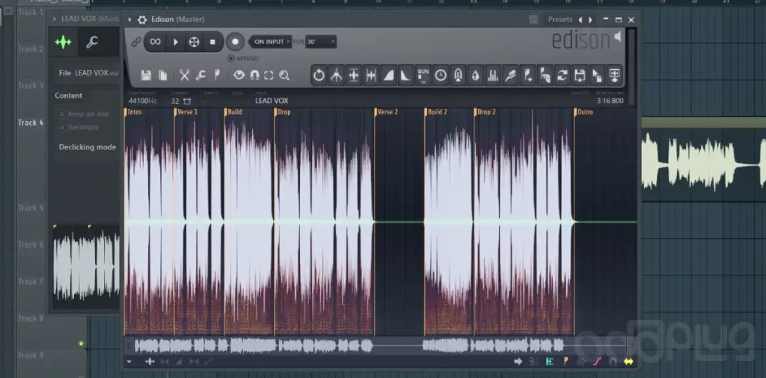Toggle the Record button in Edison
The width and height of the screenshot is (766, 378).
tap(235, 42)
